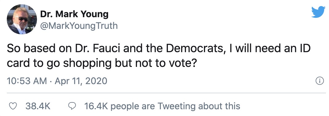Viewport: 329px width, 116px height.
Task: Select the 38.4K likes count
Action: 38,106
